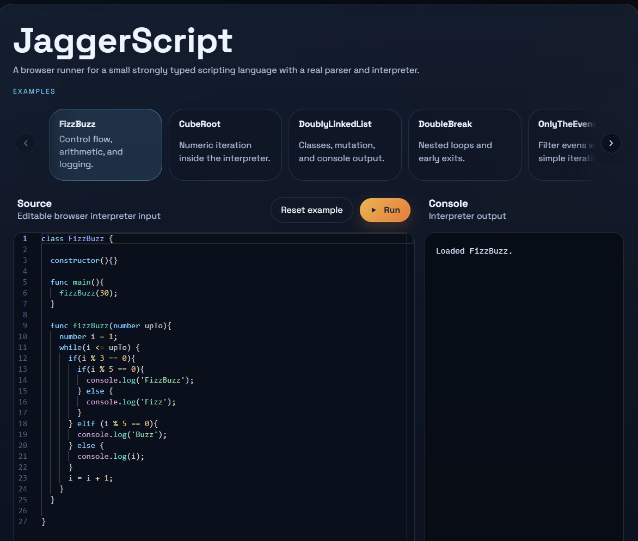Click the 'fizzBuzz(30);' code line
This screenshot has height=541, width=638.
88,293
